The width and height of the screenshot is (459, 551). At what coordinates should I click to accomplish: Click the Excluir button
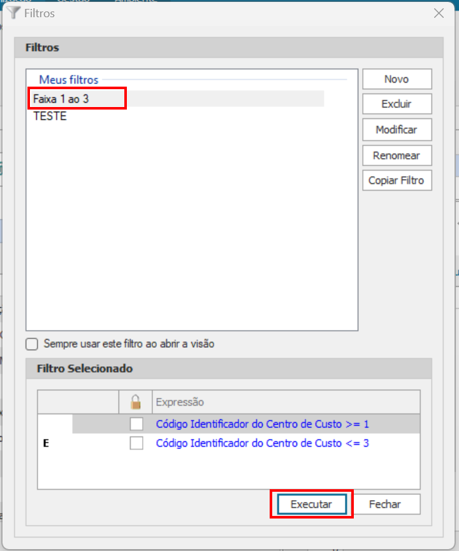point(397,104)
